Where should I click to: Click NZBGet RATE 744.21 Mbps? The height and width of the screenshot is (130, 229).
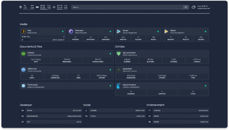(x=36, y=60)
